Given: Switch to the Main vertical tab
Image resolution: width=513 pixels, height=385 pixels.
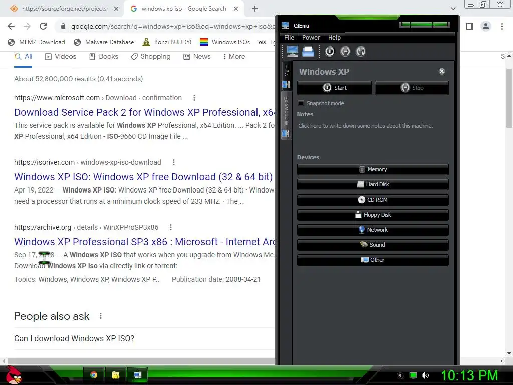Looking at the screenshot, I should (286, 75).
